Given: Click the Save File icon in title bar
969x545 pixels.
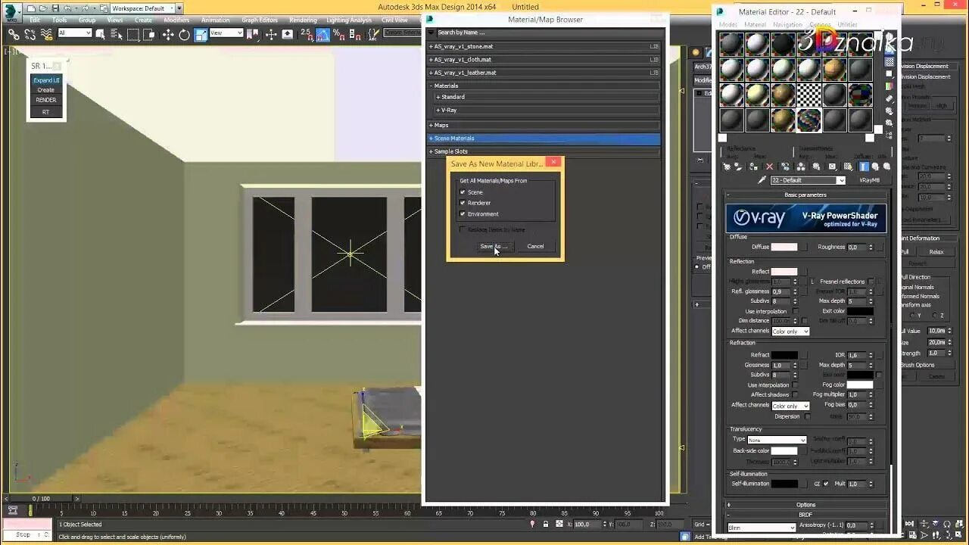Looking at the screenshot, I should click(x=55, y=8).
